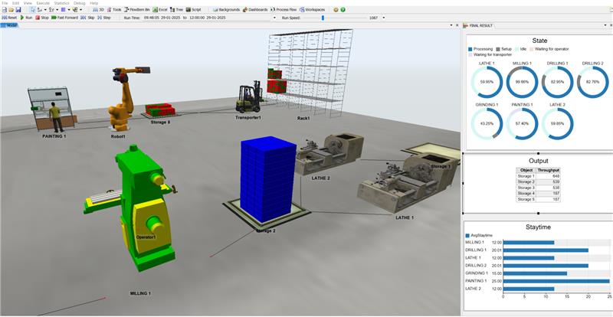Open the File menu
Screen dimensions: 613x317
pyautogui.click(x=5, y=3)
